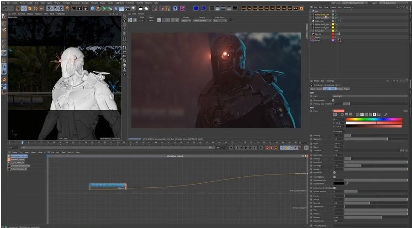The width and height of the screenshot is (412, 228).
Task: Click the atmosphere_volume node in the editor
Action: click(x=107, y=185)
